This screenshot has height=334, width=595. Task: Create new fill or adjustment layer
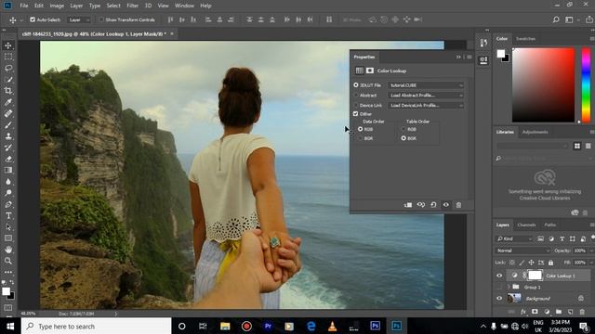547,312
